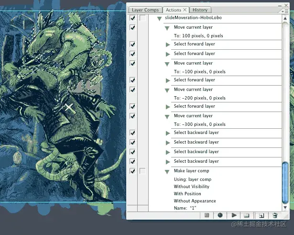Collapse the Make layer comp step
This screenshot has height=235, width=294.
[x=167, y=172]
